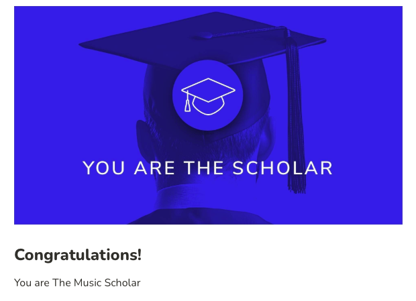416x301 pixels.
Task: Click the Congratulations! heading
Action: (x=78, y=255)
